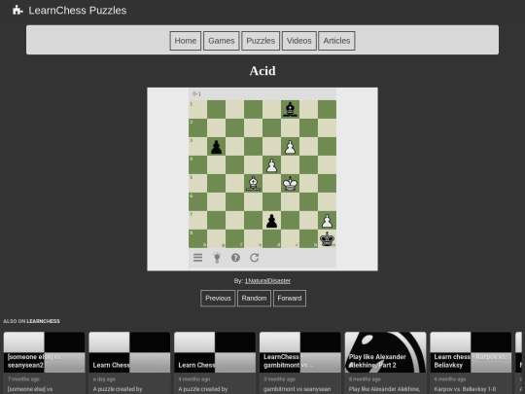
Task: Open 'LearnChess - gambitmont vs ...' card
Action: [300, 363]
